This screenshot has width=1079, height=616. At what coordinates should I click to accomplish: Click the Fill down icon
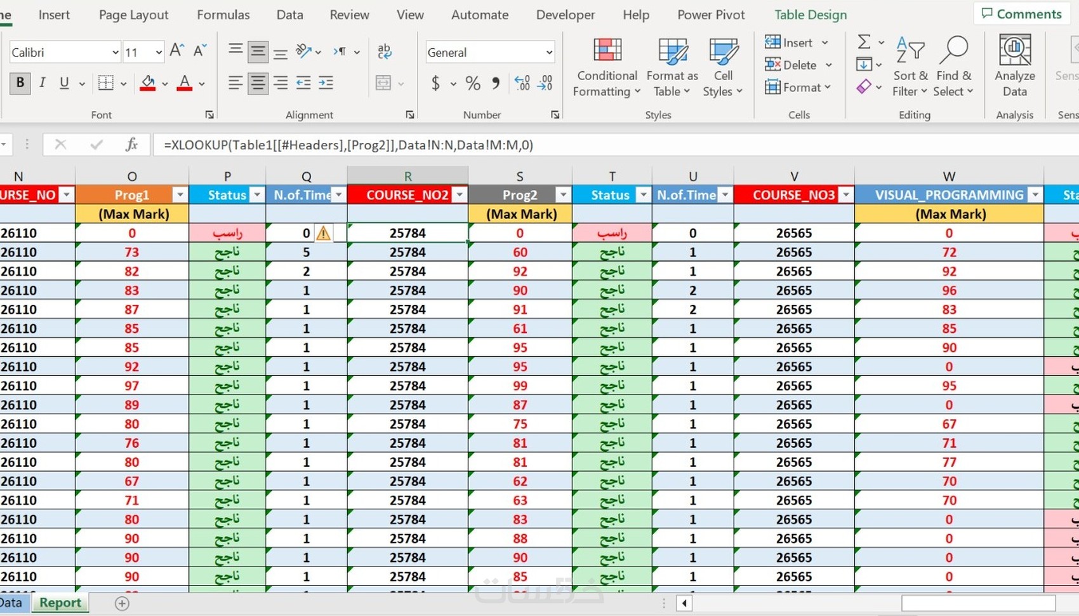tap(864, 64)
